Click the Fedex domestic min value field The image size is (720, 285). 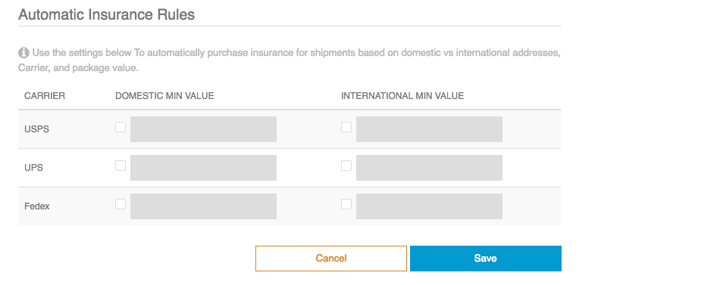pyautogui.click(x=203, y=206)
